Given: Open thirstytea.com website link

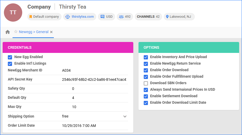Looking at the screenshot, I should (83, 17).
